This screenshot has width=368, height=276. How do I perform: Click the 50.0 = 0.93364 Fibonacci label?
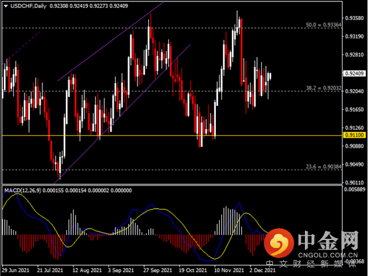323,25
